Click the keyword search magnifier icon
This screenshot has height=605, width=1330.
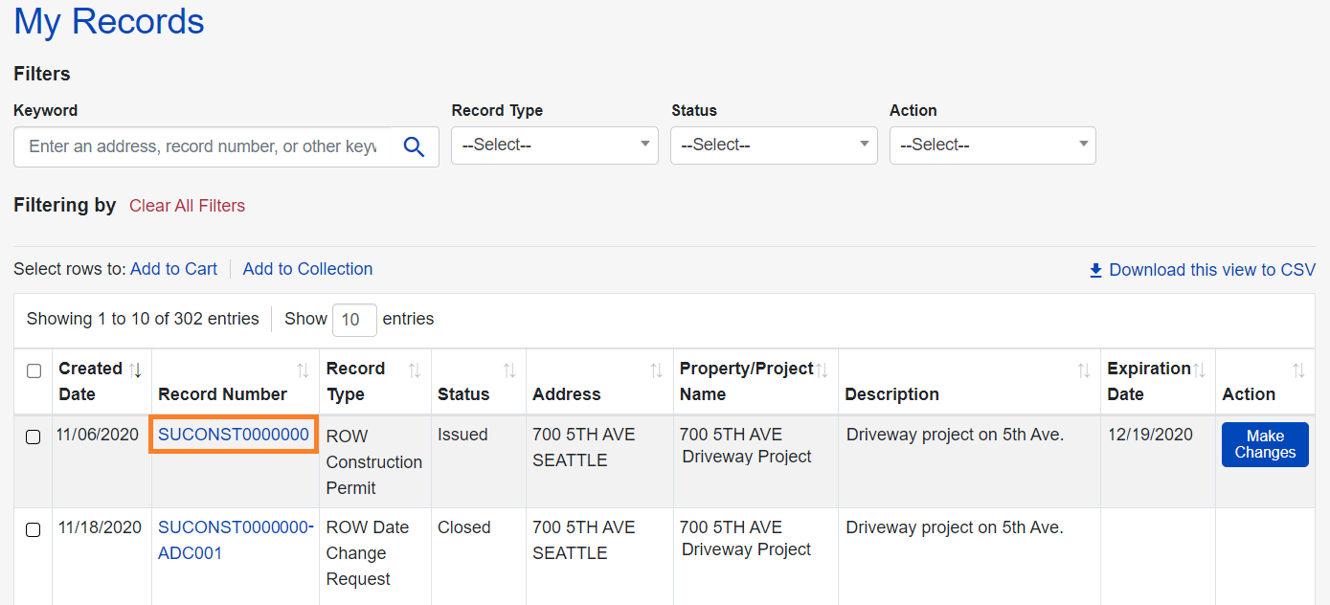(414, 146)
